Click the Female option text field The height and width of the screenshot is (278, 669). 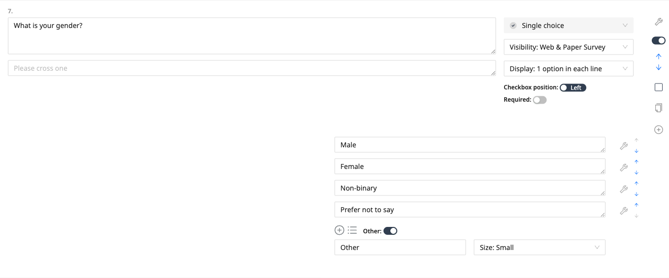[470, 167]
